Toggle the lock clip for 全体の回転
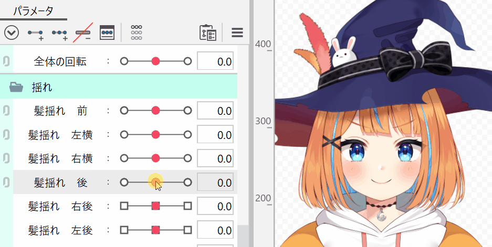Image resolution: width=492 pixels, height=247 pixels. [x=6, y=61]
